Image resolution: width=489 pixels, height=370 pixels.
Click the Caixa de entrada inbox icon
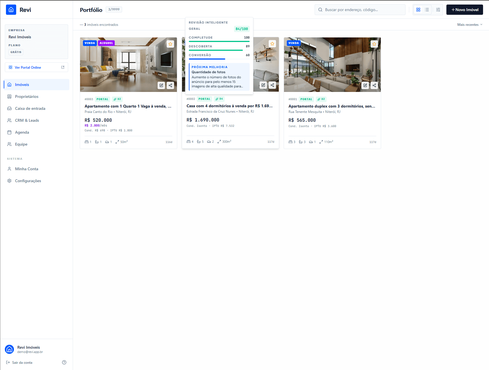(9, 108)
